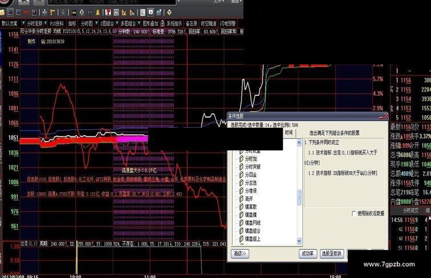Image resolution: width=431 pixels, height=278 pixels.
Task: Click the tree list scroll-down arrow
Action: tap(299, 241)
